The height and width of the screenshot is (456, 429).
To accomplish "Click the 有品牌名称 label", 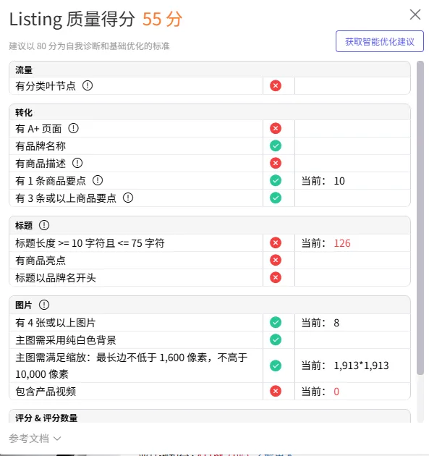I will pos(41,146).
